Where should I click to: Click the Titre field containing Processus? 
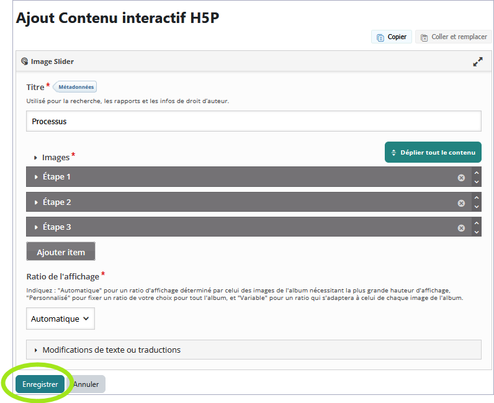253,121
